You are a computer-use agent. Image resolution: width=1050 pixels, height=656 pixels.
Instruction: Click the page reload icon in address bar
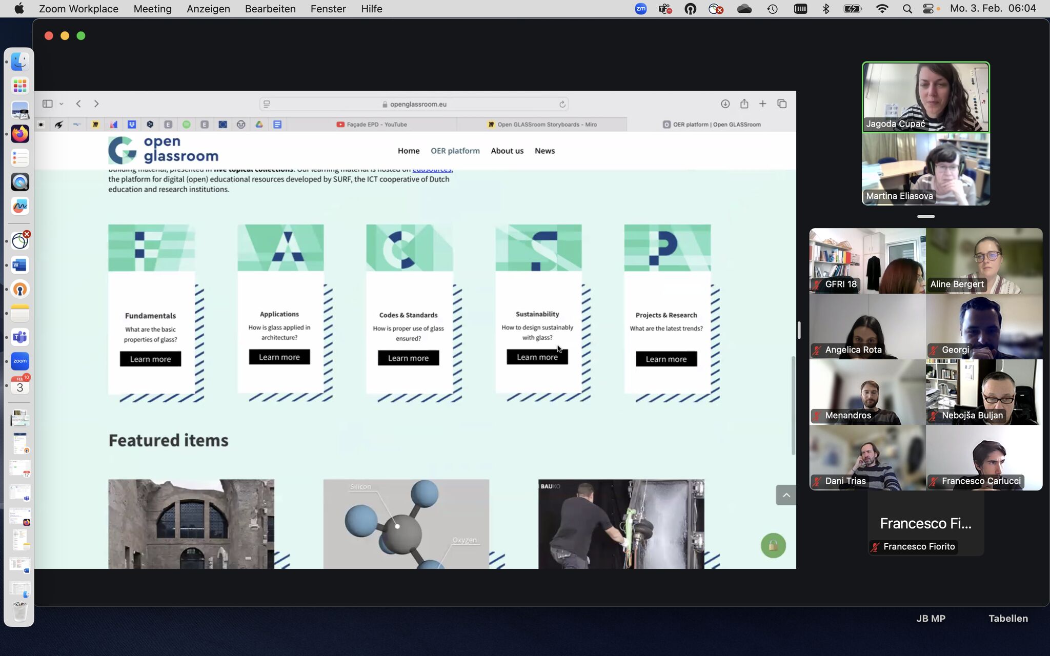(562, 104)
